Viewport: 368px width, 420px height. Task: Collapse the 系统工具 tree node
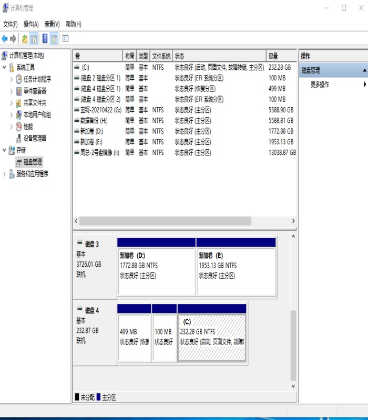pos(5,67)
